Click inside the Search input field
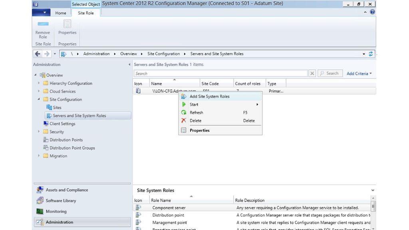The height and width of the screenshot is (230, 409). point(220,73)
